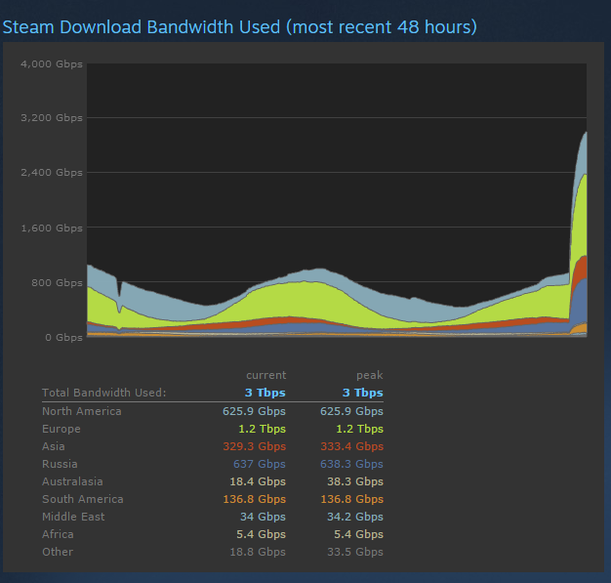Screen dimensions: 611x583
Task: Click the North America region label
Action: click(82, 411)
